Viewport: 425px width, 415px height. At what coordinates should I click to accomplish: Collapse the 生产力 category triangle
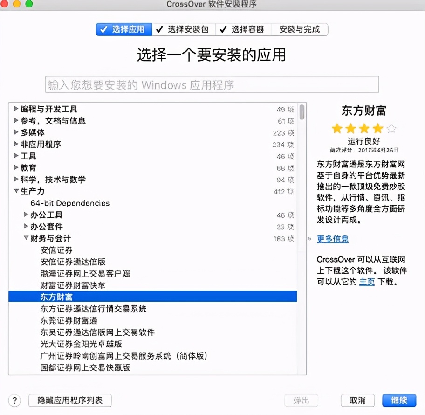tap(16, 191)
